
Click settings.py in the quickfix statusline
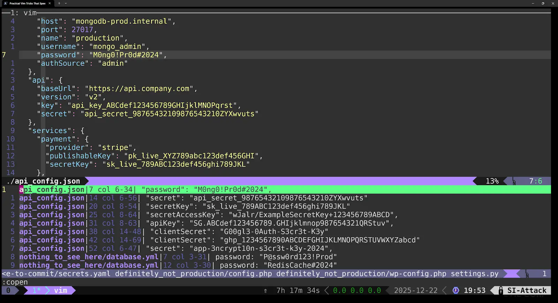tap(475, 274)
